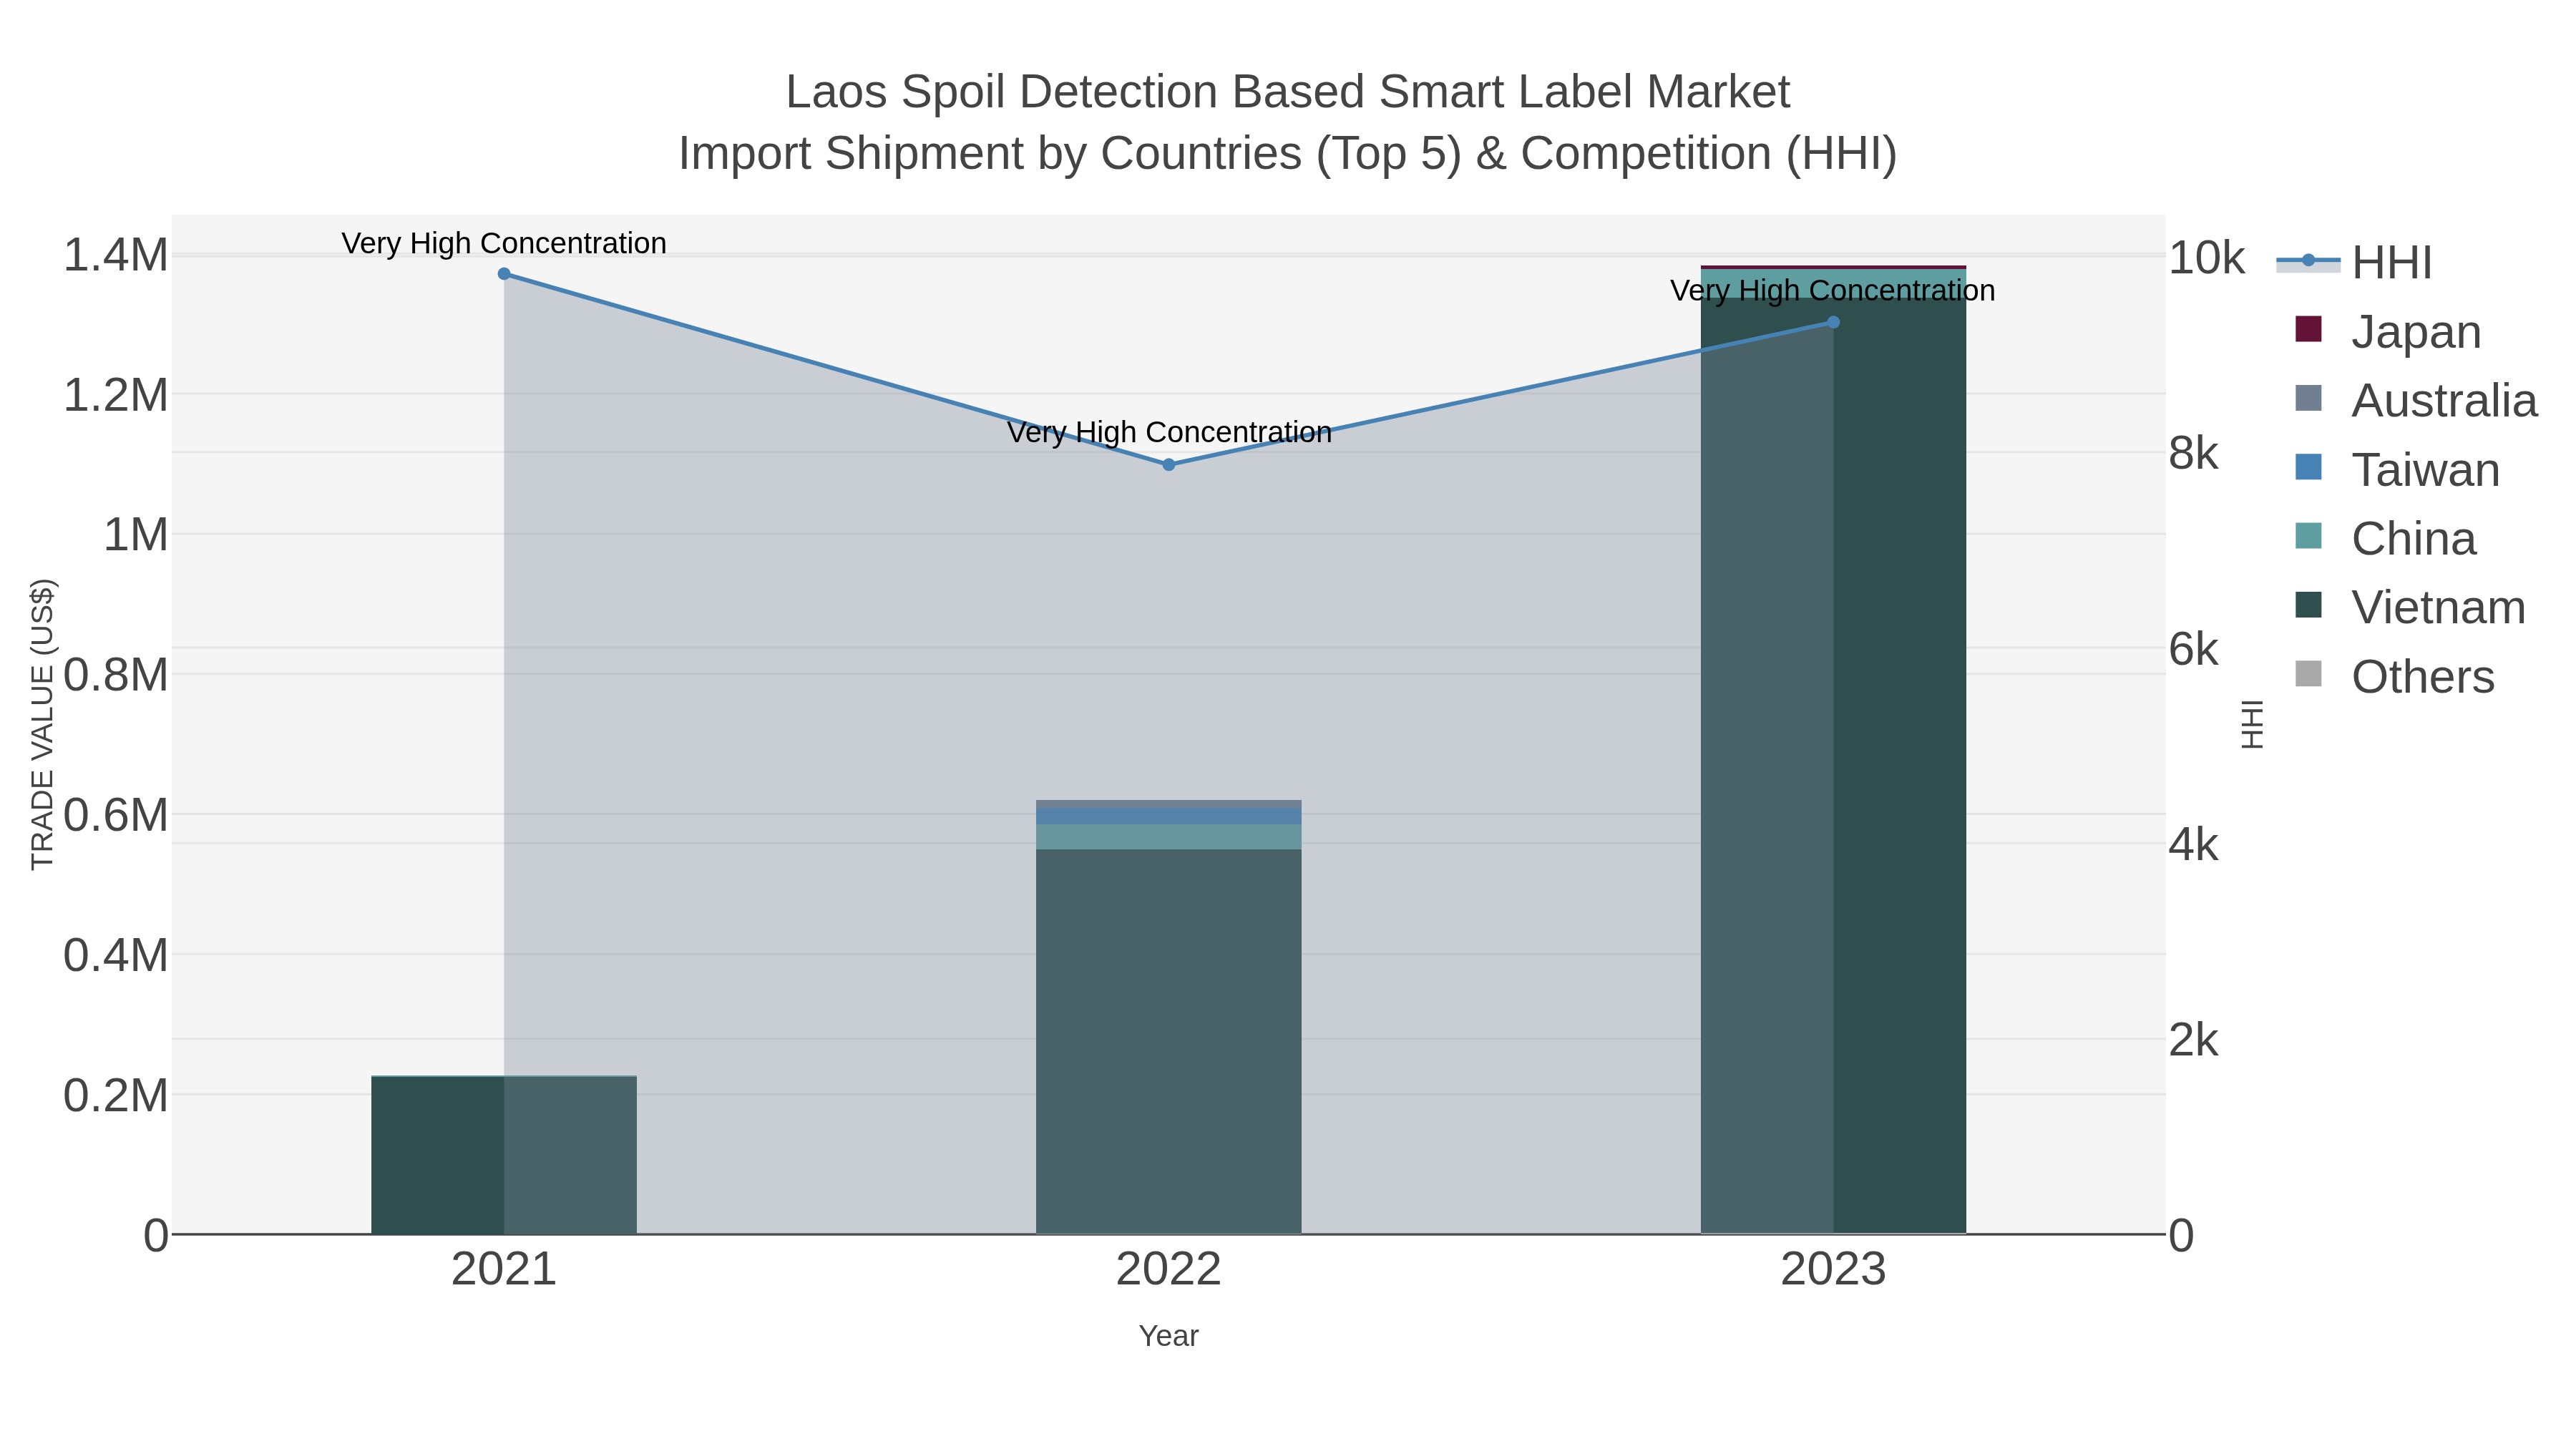Viewport: 2576px width, 1449px height.
Task: Click the Year axis title
Action: click(1169, 1336)
